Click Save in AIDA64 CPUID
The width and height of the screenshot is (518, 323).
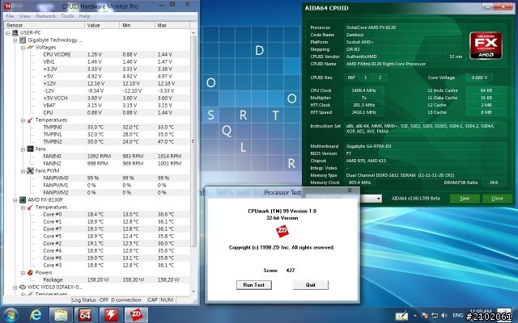(465, 199)
